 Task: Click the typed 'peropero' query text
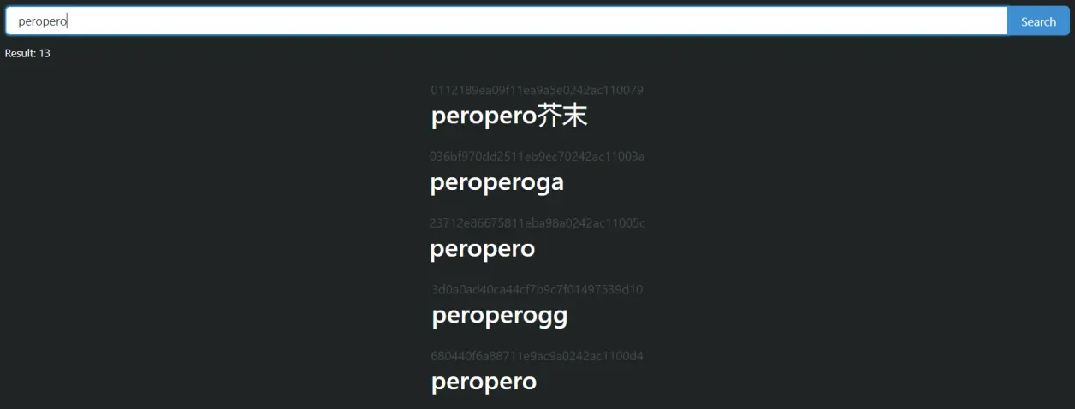click(x=42, y=22)
